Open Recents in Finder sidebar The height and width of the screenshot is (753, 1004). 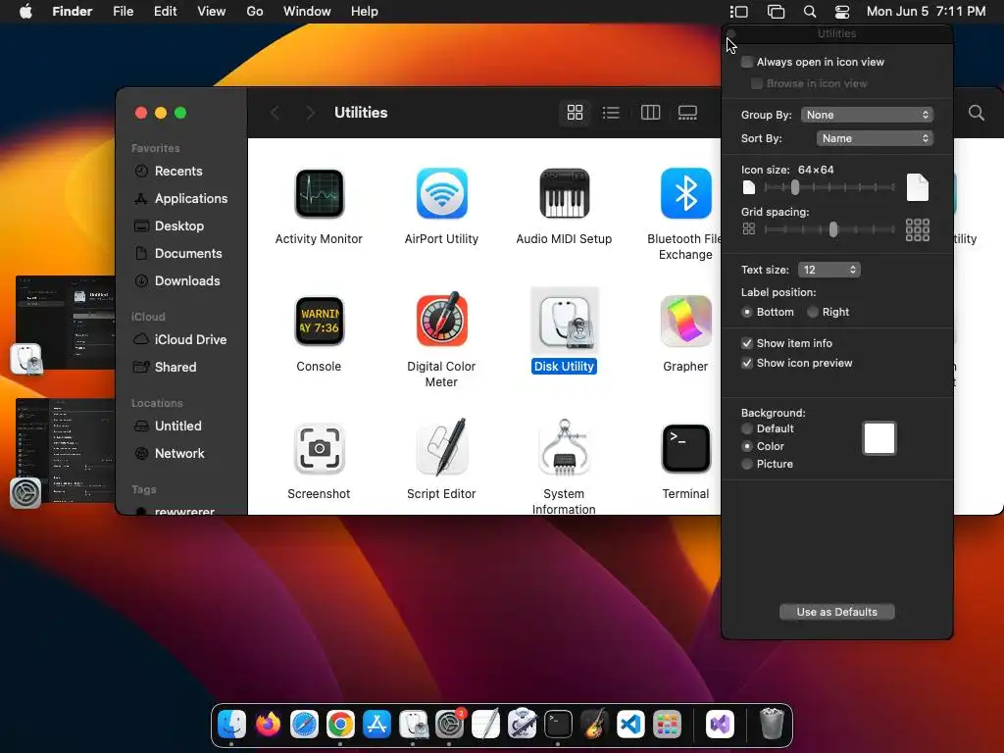pos(178,171)
